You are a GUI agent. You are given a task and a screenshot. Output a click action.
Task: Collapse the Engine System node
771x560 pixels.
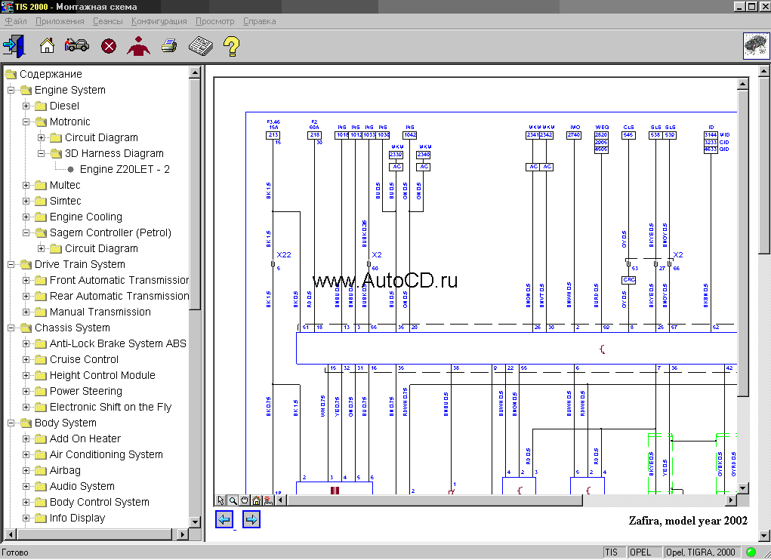pos(11,91)
